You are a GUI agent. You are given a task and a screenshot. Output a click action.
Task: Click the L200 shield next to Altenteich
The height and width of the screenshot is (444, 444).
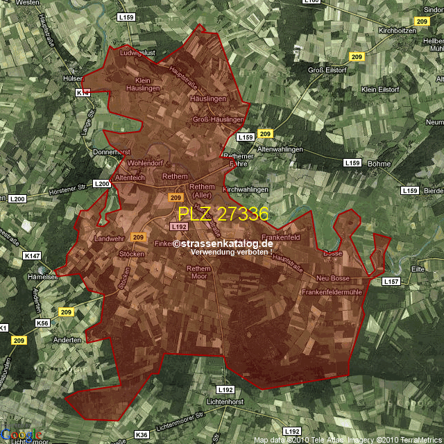[102, 183]
